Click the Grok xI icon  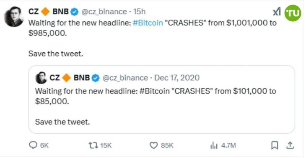277,12
